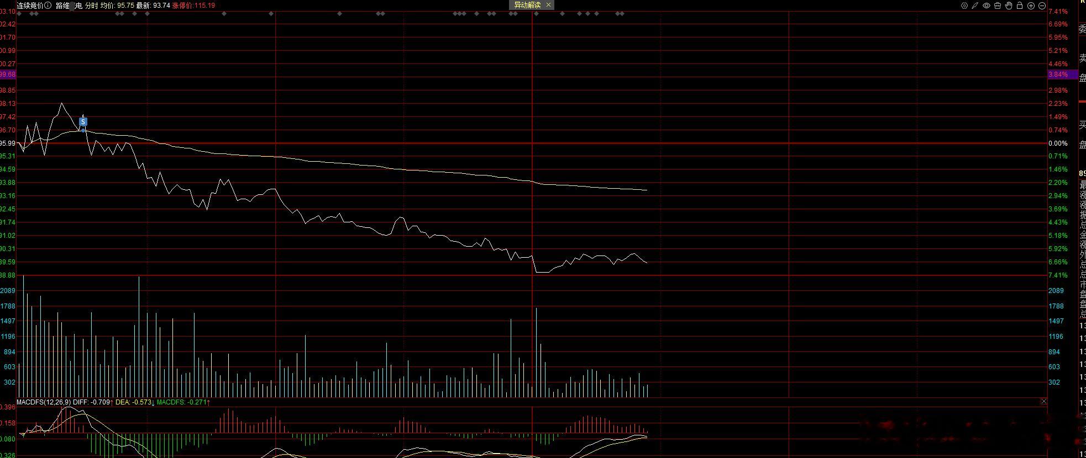Screen dimensions: 1086x458
Task: Click the 2.98% axis label
Action: click(x=1058, y=90)
